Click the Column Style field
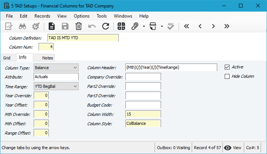This screenshot has height=154, width=267. point(143,123)
